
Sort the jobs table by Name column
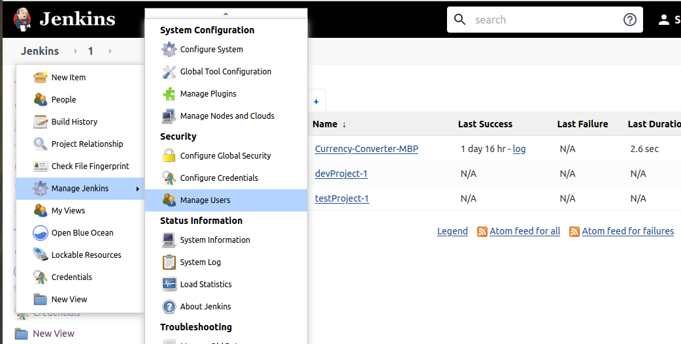pos(325,124)
